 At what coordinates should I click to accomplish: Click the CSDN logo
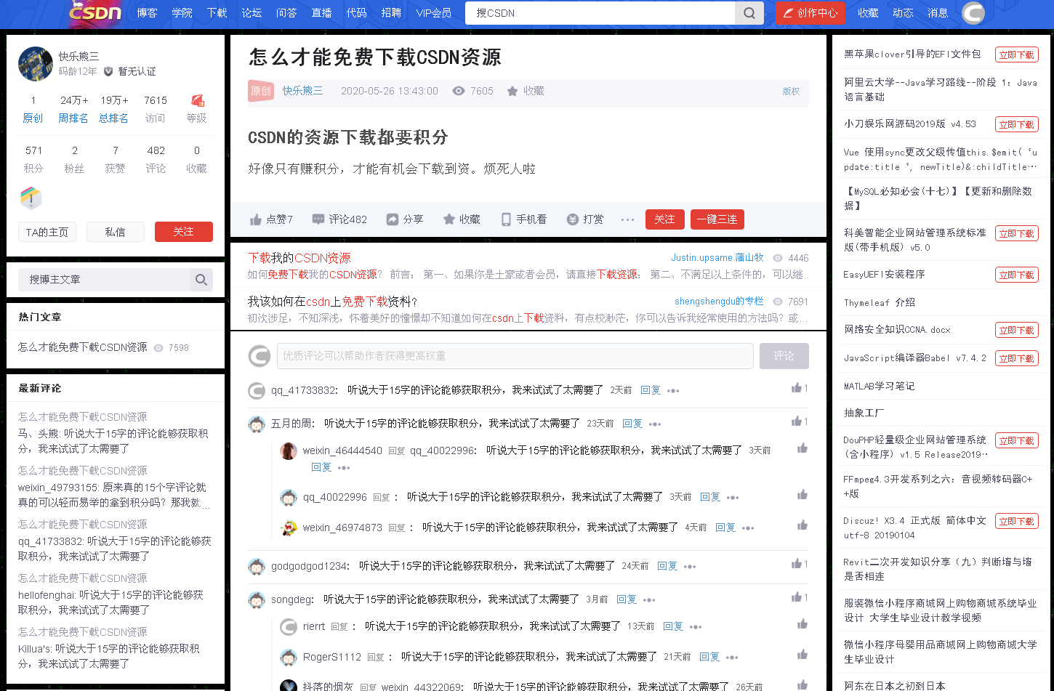pyautogui.click(x=95, y=12)
